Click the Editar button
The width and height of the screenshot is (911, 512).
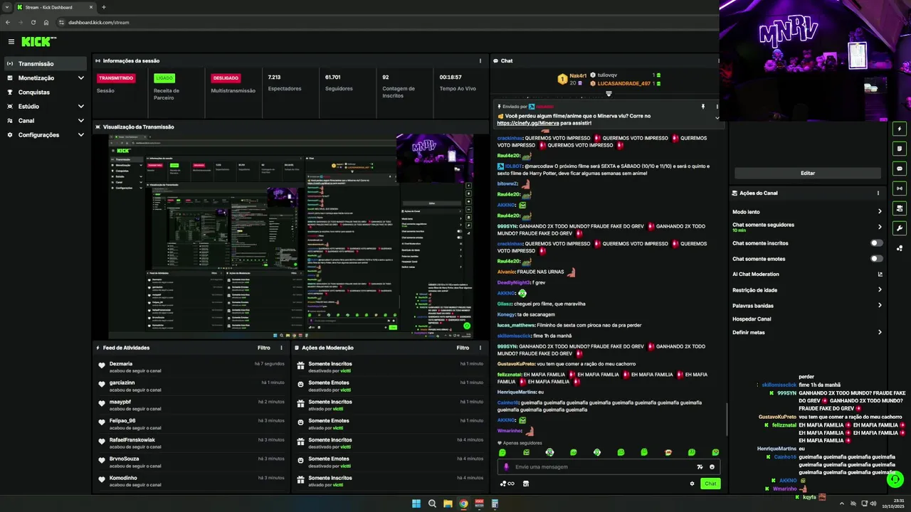click(x=808, y=173)
